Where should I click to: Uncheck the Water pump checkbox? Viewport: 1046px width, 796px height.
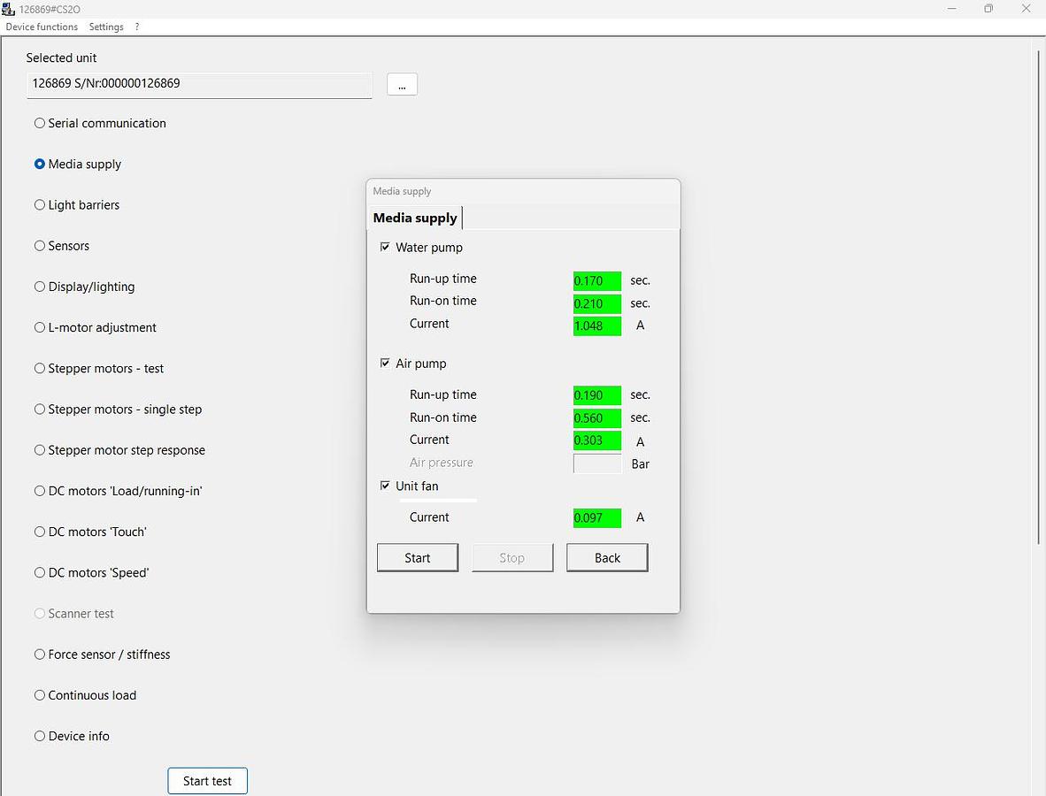385,247
